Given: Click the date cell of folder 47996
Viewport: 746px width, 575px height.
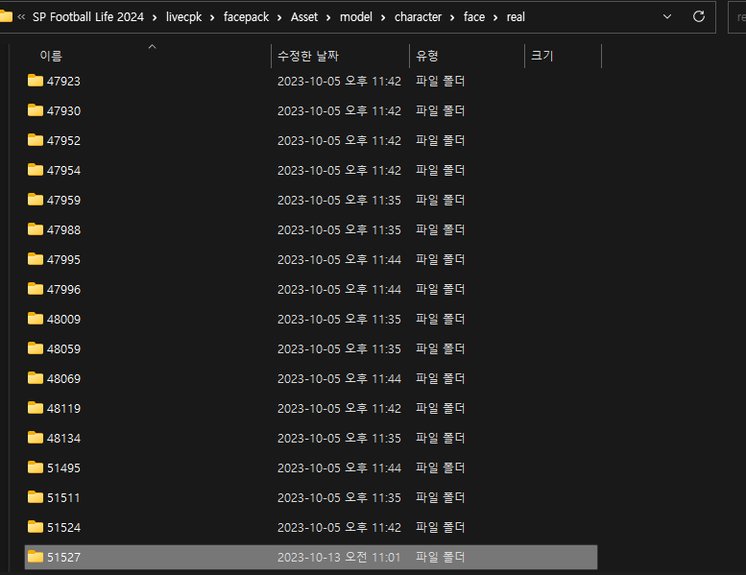Looking at the screenshot, I should tap(339, 289).
